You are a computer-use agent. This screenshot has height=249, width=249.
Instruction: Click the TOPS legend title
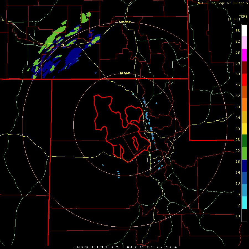(x=243, y=16)
